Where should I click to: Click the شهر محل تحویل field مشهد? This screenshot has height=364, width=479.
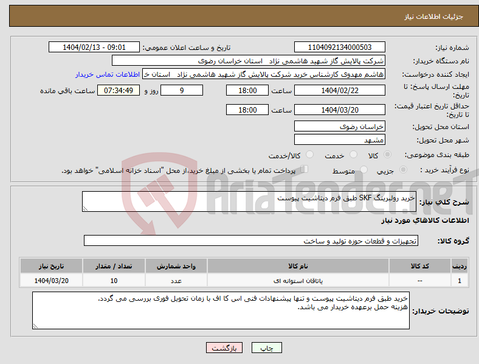tap(339, 140)
